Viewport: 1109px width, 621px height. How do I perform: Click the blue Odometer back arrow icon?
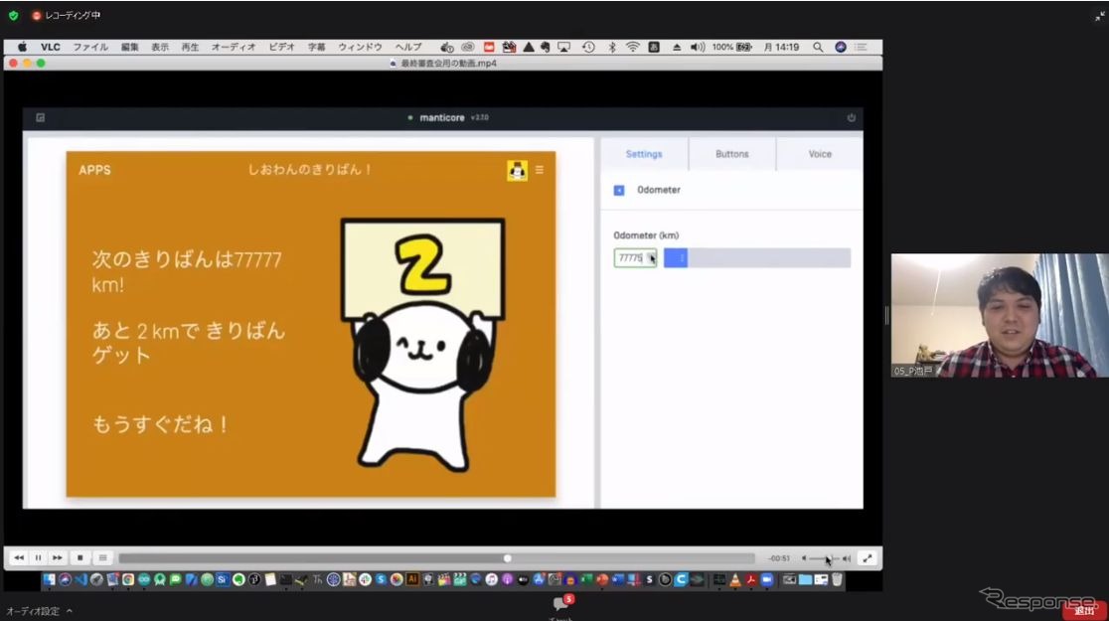(x=619, y=190)
